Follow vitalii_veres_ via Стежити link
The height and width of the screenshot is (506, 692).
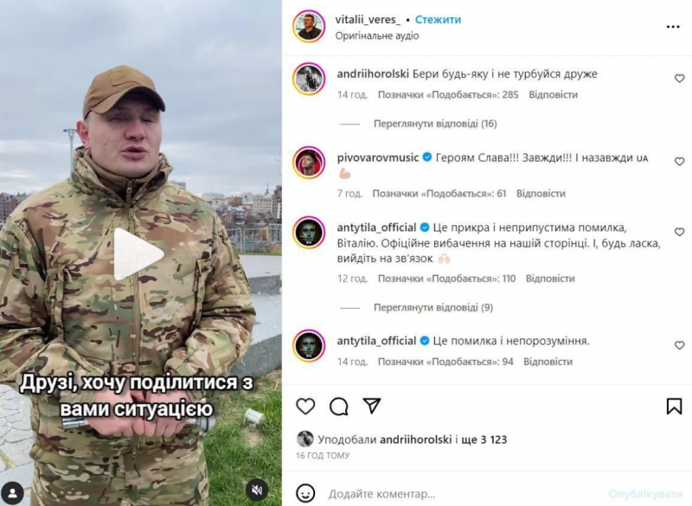[438, 20]
